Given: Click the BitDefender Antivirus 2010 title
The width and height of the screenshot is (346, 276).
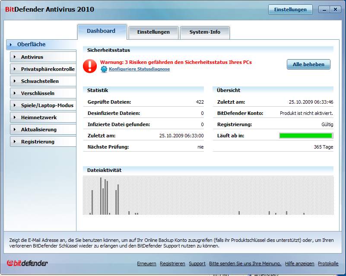Looking at the screenshot, I should (50, 10).
